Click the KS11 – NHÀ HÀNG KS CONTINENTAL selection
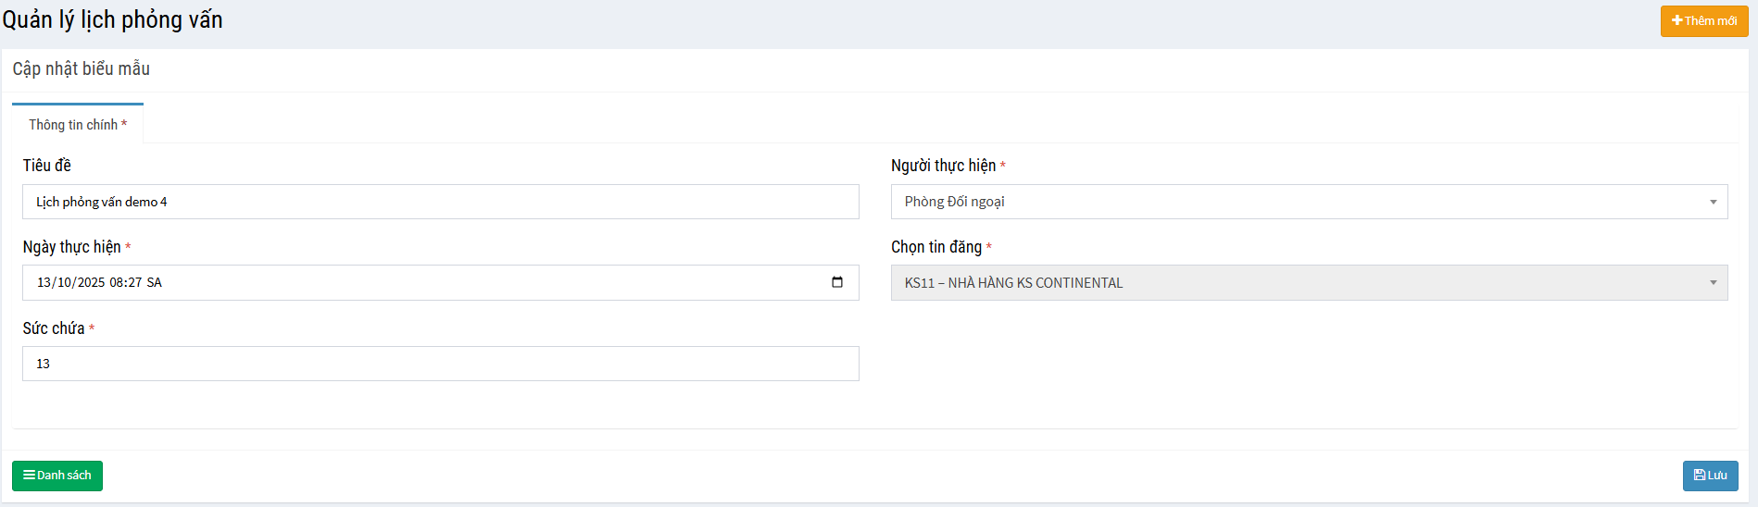The image size is (1758, 507). click(1297, 283)
